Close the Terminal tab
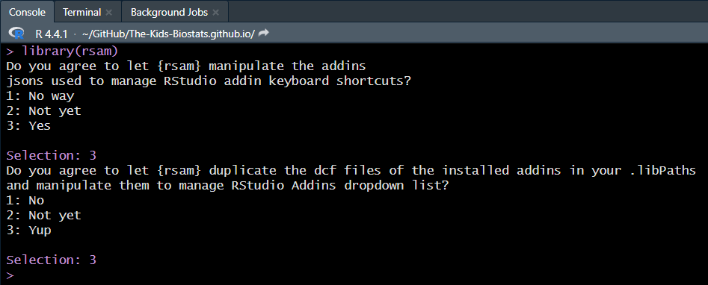This screenshot has width=708, height=285. (109, 13)
